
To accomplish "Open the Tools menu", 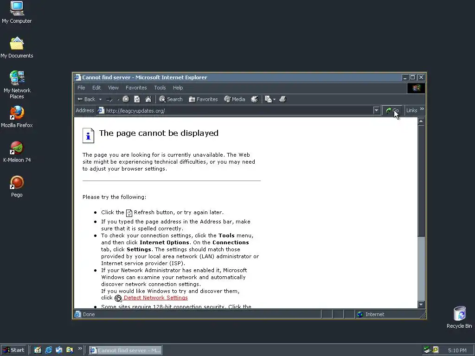I will tap(160, 88).
